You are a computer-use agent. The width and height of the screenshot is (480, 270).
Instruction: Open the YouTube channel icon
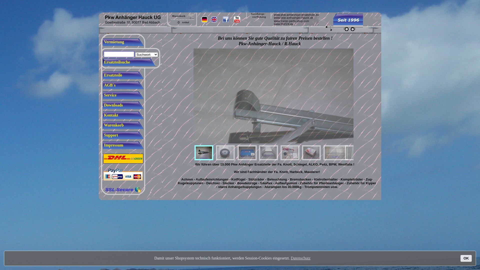237,19
